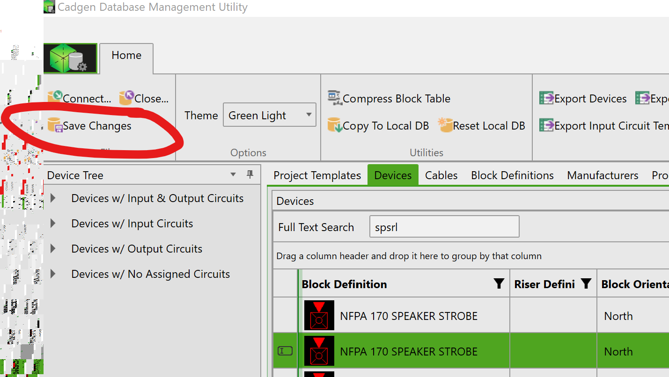Click the Block Orientation column header

click(633, 283)
